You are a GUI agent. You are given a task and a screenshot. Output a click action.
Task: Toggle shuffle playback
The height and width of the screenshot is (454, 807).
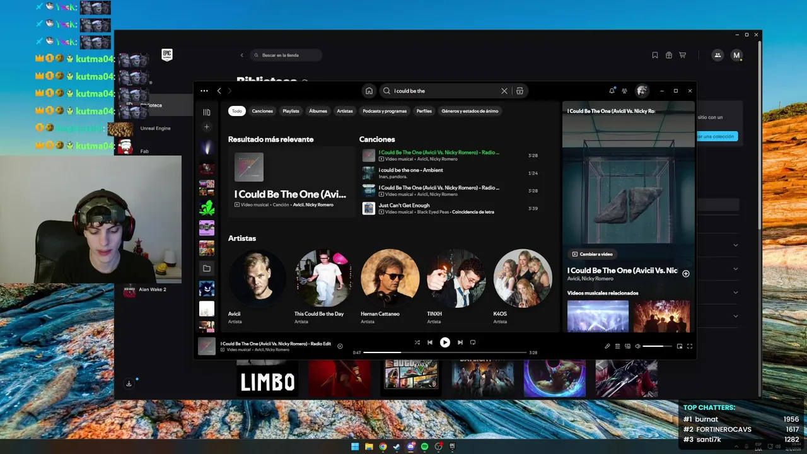pyautogui.click(x=417, y=342)
